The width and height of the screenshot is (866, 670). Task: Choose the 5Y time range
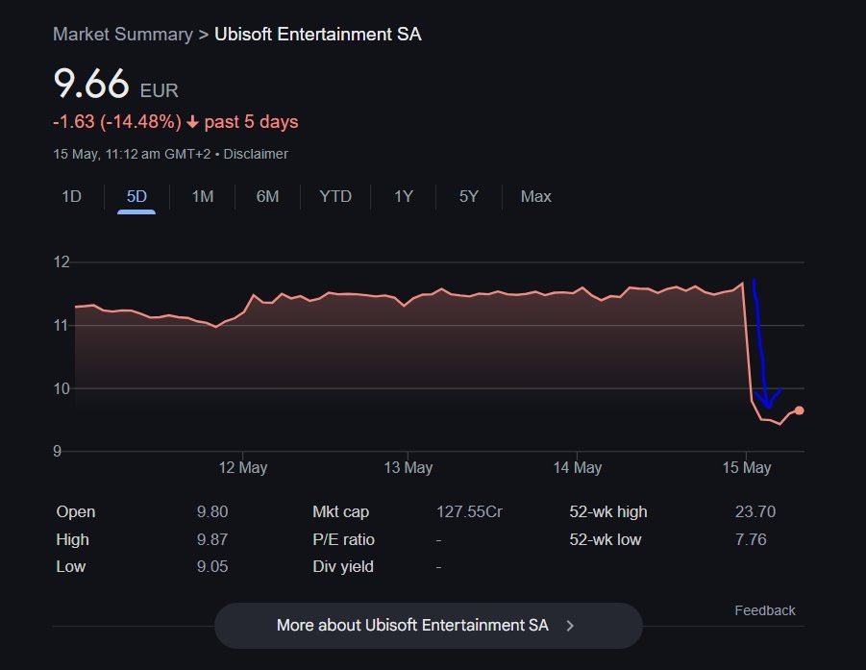[x=469, y=197]
